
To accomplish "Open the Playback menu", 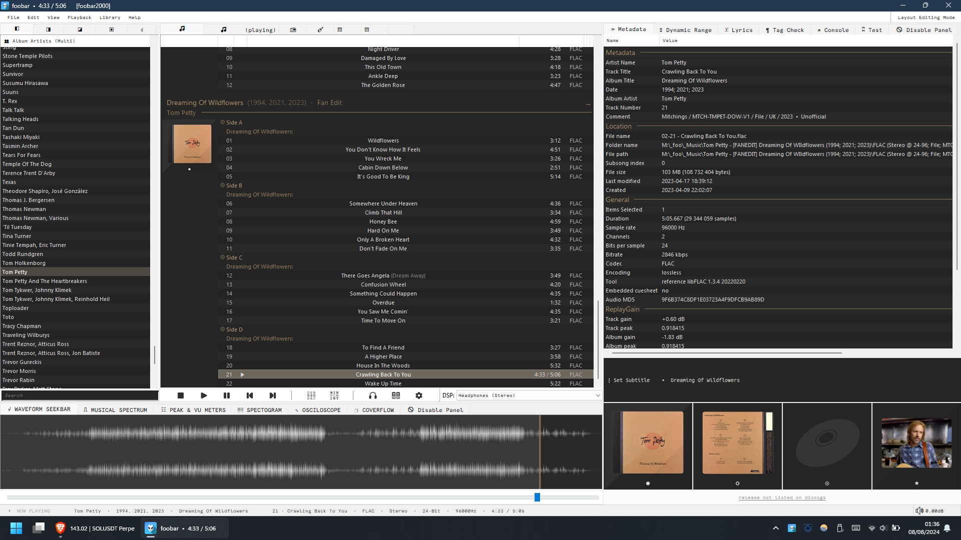I will tap(80, 17).
